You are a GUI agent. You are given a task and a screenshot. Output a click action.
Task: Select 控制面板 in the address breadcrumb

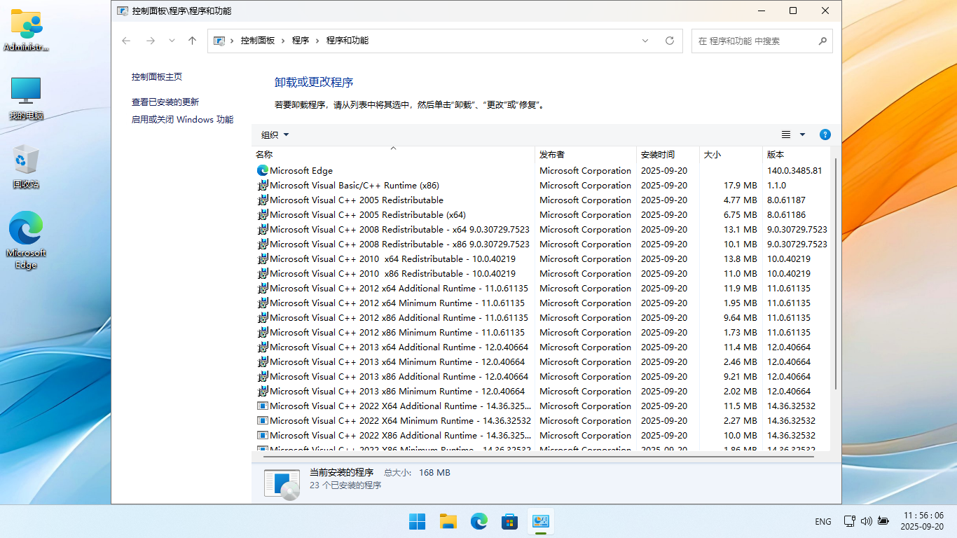point(258,41)
